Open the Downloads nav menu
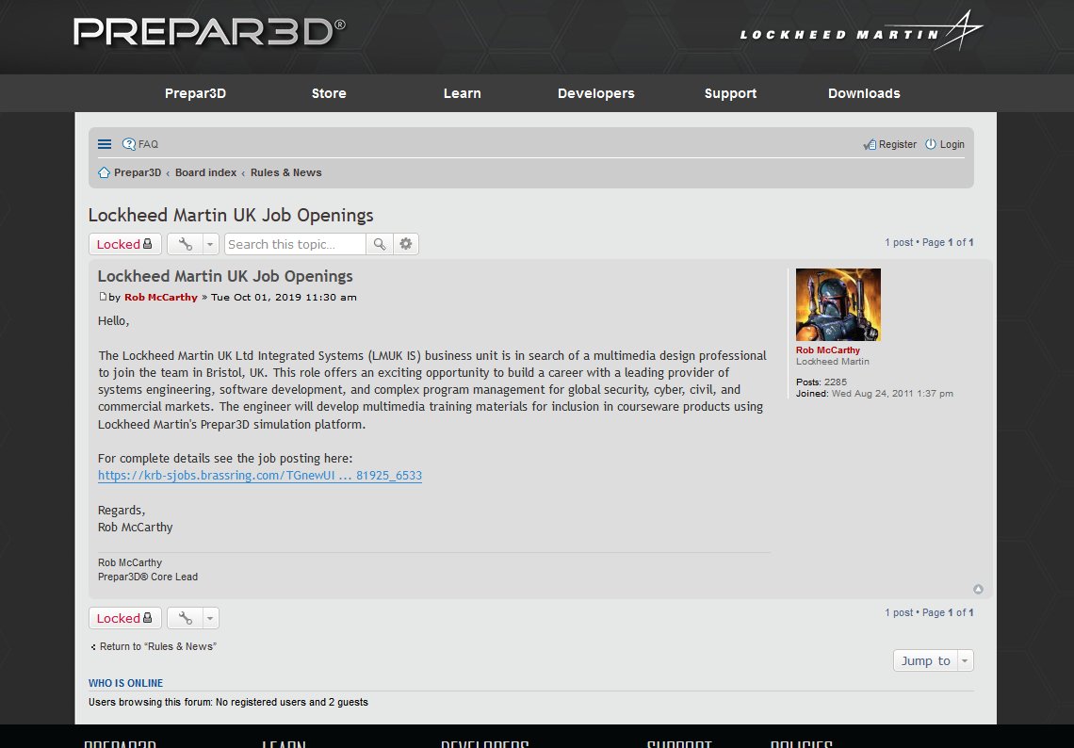This screenshot has width=1074, height=748. [x=864, y=93]
